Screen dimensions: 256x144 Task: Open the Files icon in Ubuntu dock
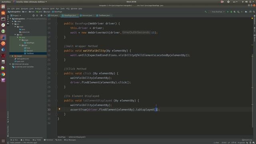3,7
